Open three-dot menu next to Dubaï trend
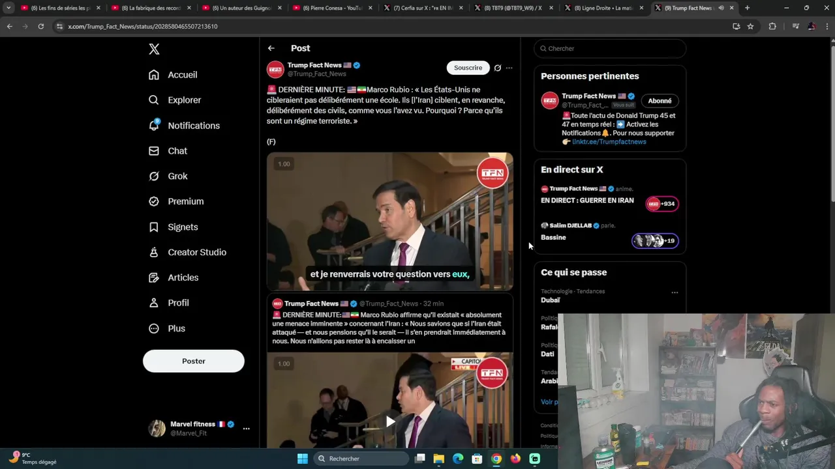This screenshot has height=469, width=835. point(675,292)
